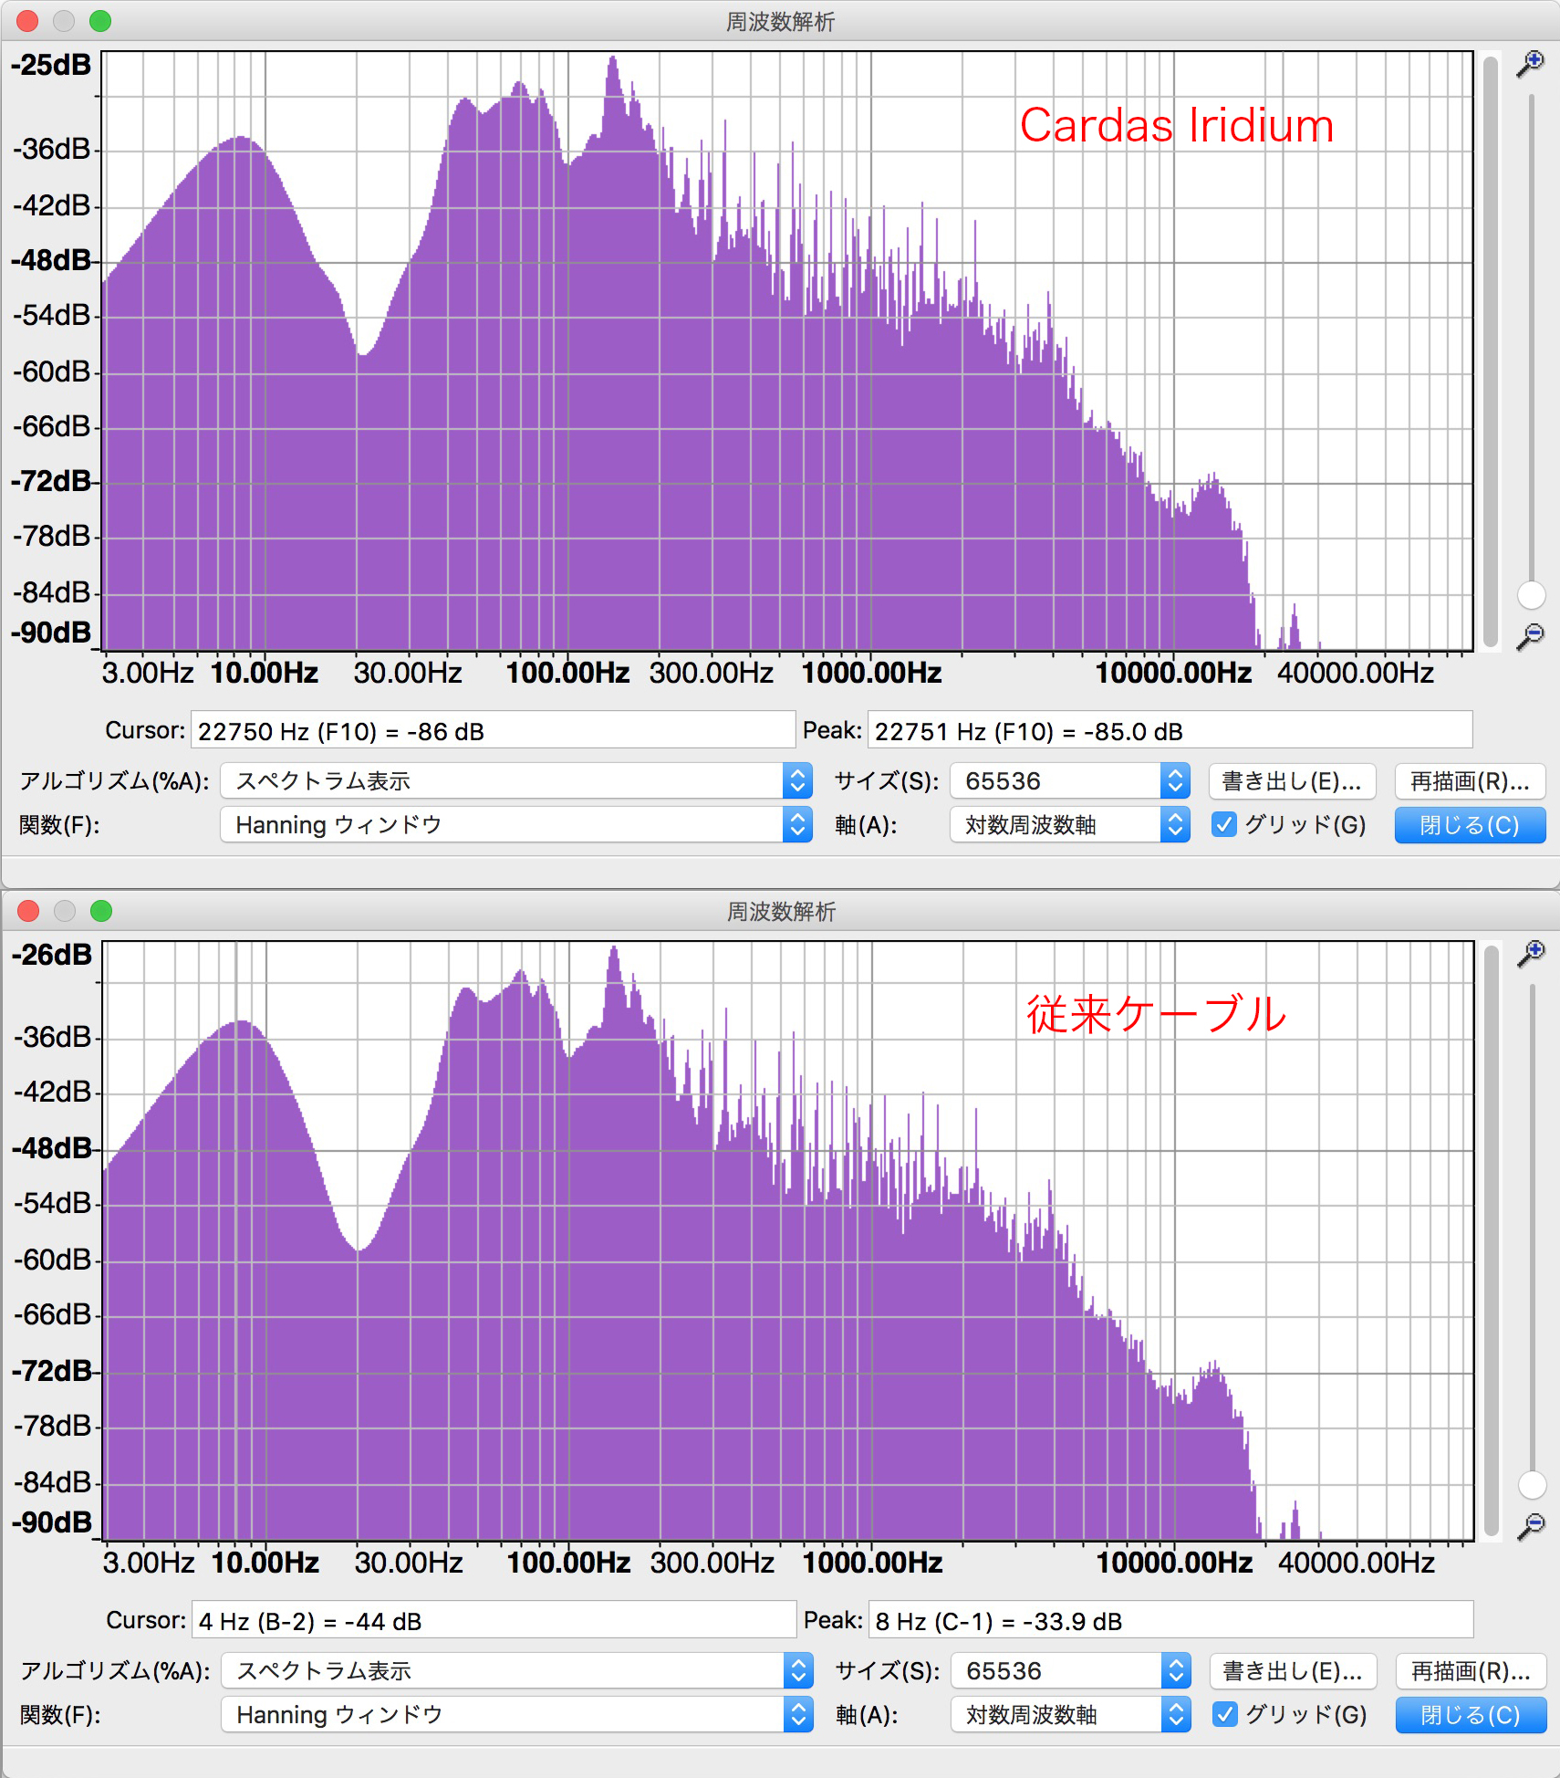This screenshot has width=1560, height=1778.
Task: Click 1000.00Hz axis label in top graph
Action: (871, 674)
